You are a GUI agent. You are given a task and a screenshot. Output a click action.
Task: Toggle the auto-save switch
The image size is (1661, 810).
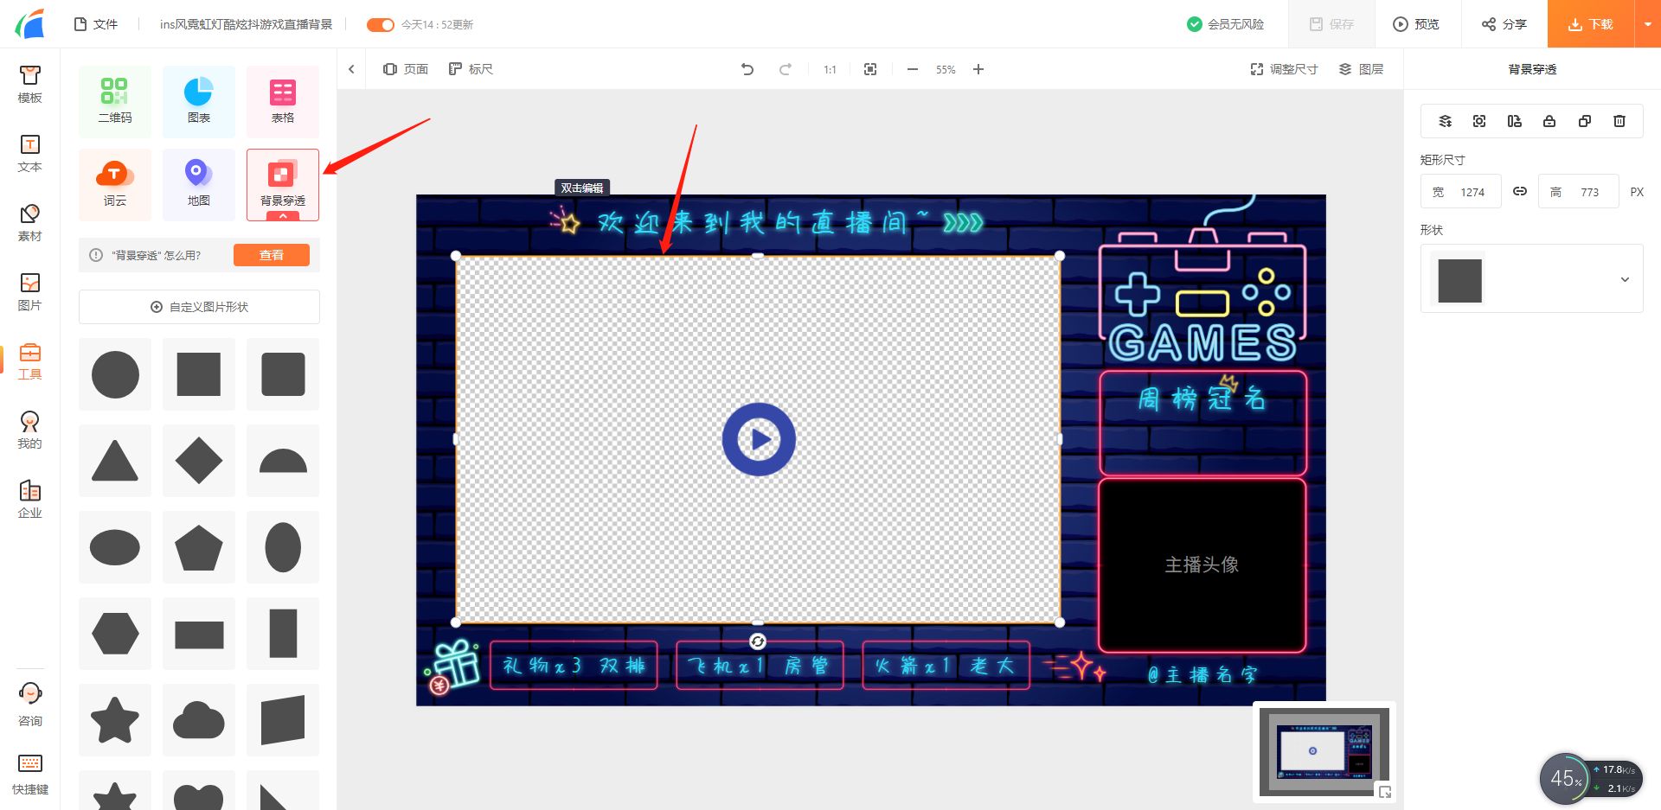tap(380, 24)
